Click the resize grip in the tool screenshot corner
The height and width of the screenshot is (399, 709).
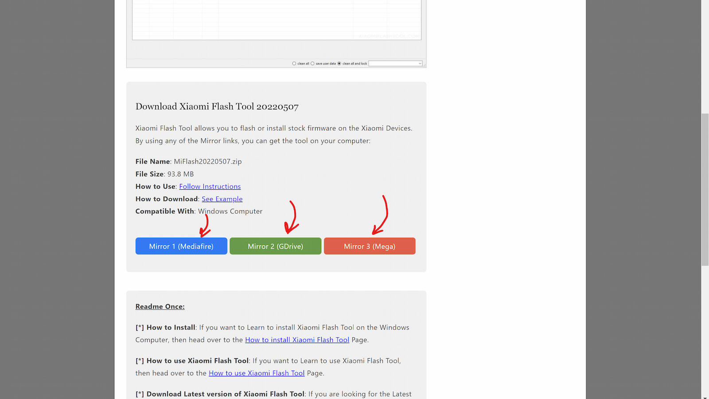click(x=424, y=66)
